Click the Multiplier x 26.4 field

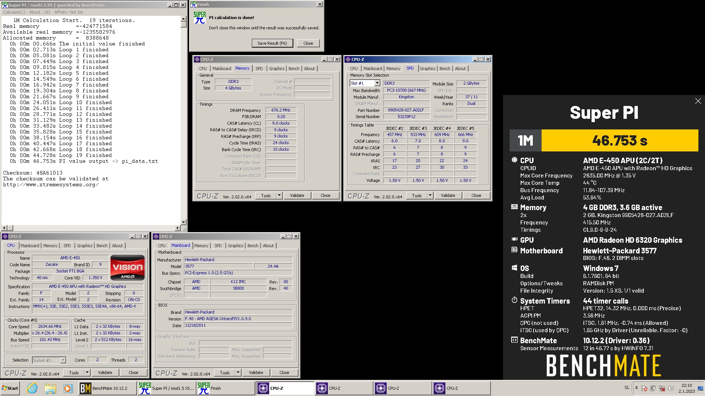click(50, 333)
